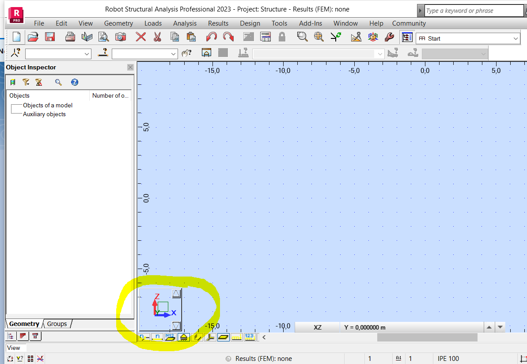
Task: Open the search tool in Object Inspector
Action: pyautogui.click(x=58, y=82)
